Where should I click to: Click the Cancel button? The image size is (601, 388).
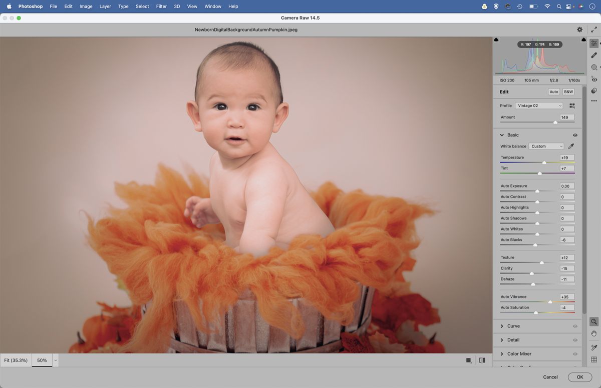coord(550,377)
